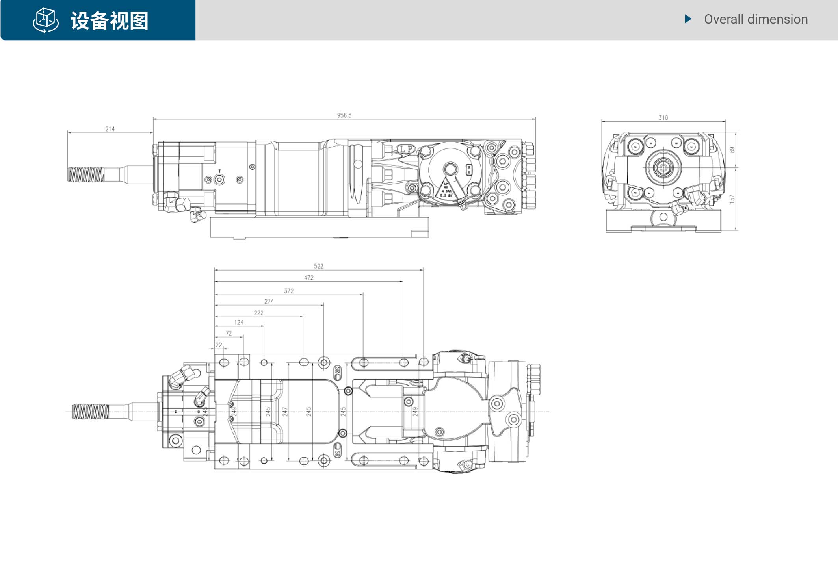Click the top plan view drawing
This screenshot has height=562, width=838.
[305, 411]
